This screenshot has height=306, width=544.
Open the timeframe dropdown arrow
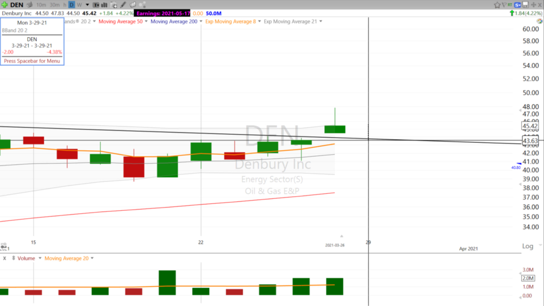[x=87, y=5]
